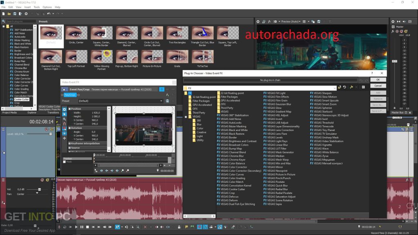Image resolution: width=418 pixels, height=235 pixels.
Task: Toggle loop playback in transport bar
Action: pyautogui.click(x=65, y=227)
